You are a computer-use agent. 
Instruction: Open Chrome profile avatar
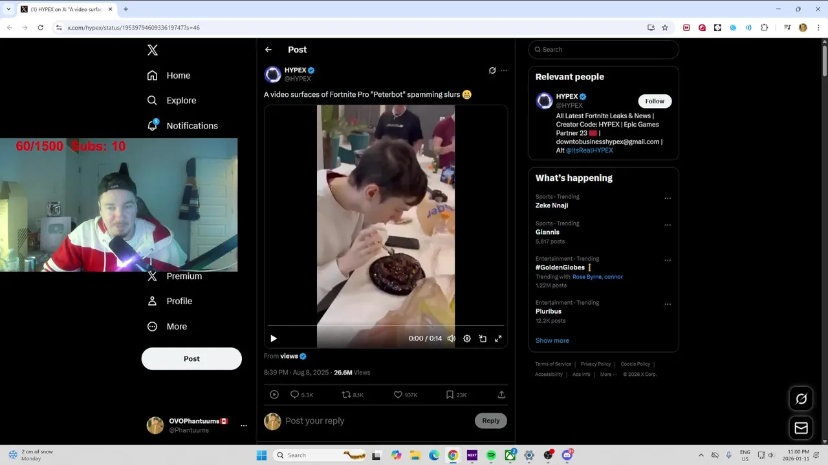point(803,28)
